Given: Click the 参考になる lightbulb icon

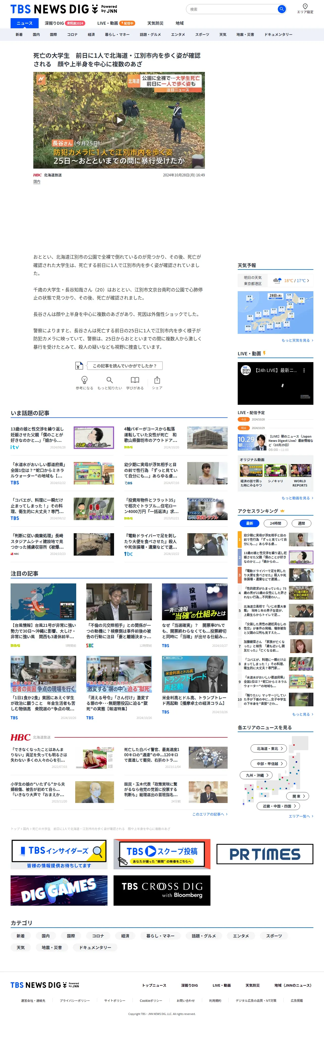Looking at the screenshot, I should (x=84, y=380).
